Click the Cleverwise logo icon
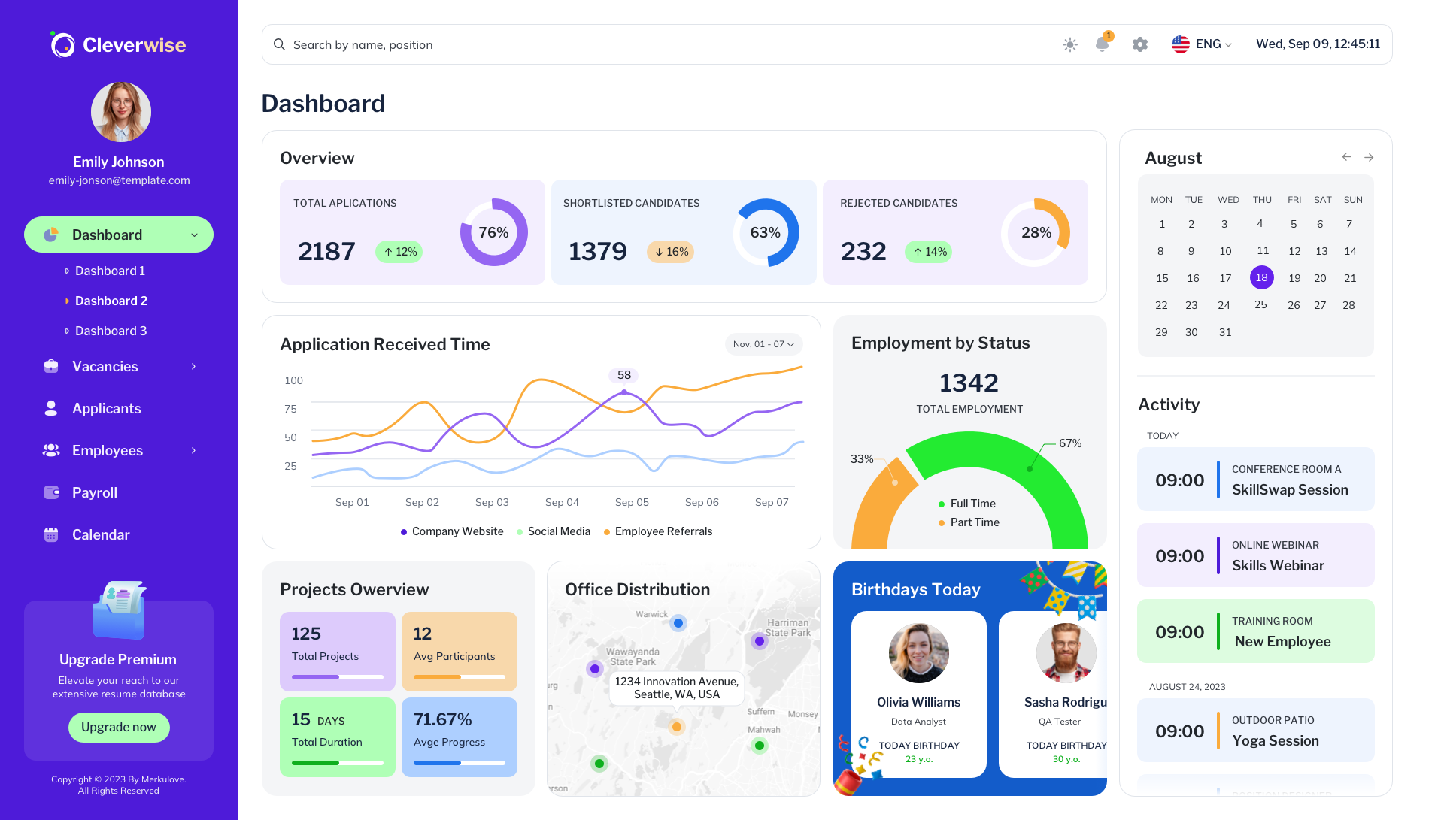 pos(62,44)
